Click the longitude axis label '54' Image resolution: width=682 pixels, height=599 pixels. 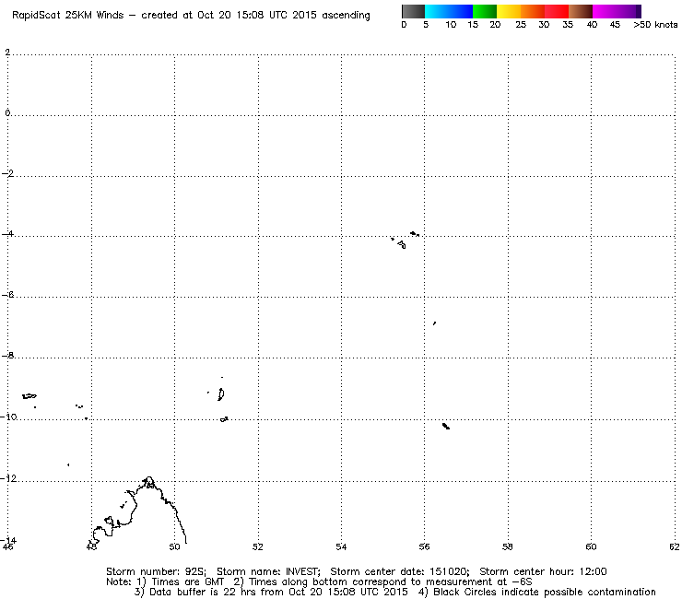(341, 546)
